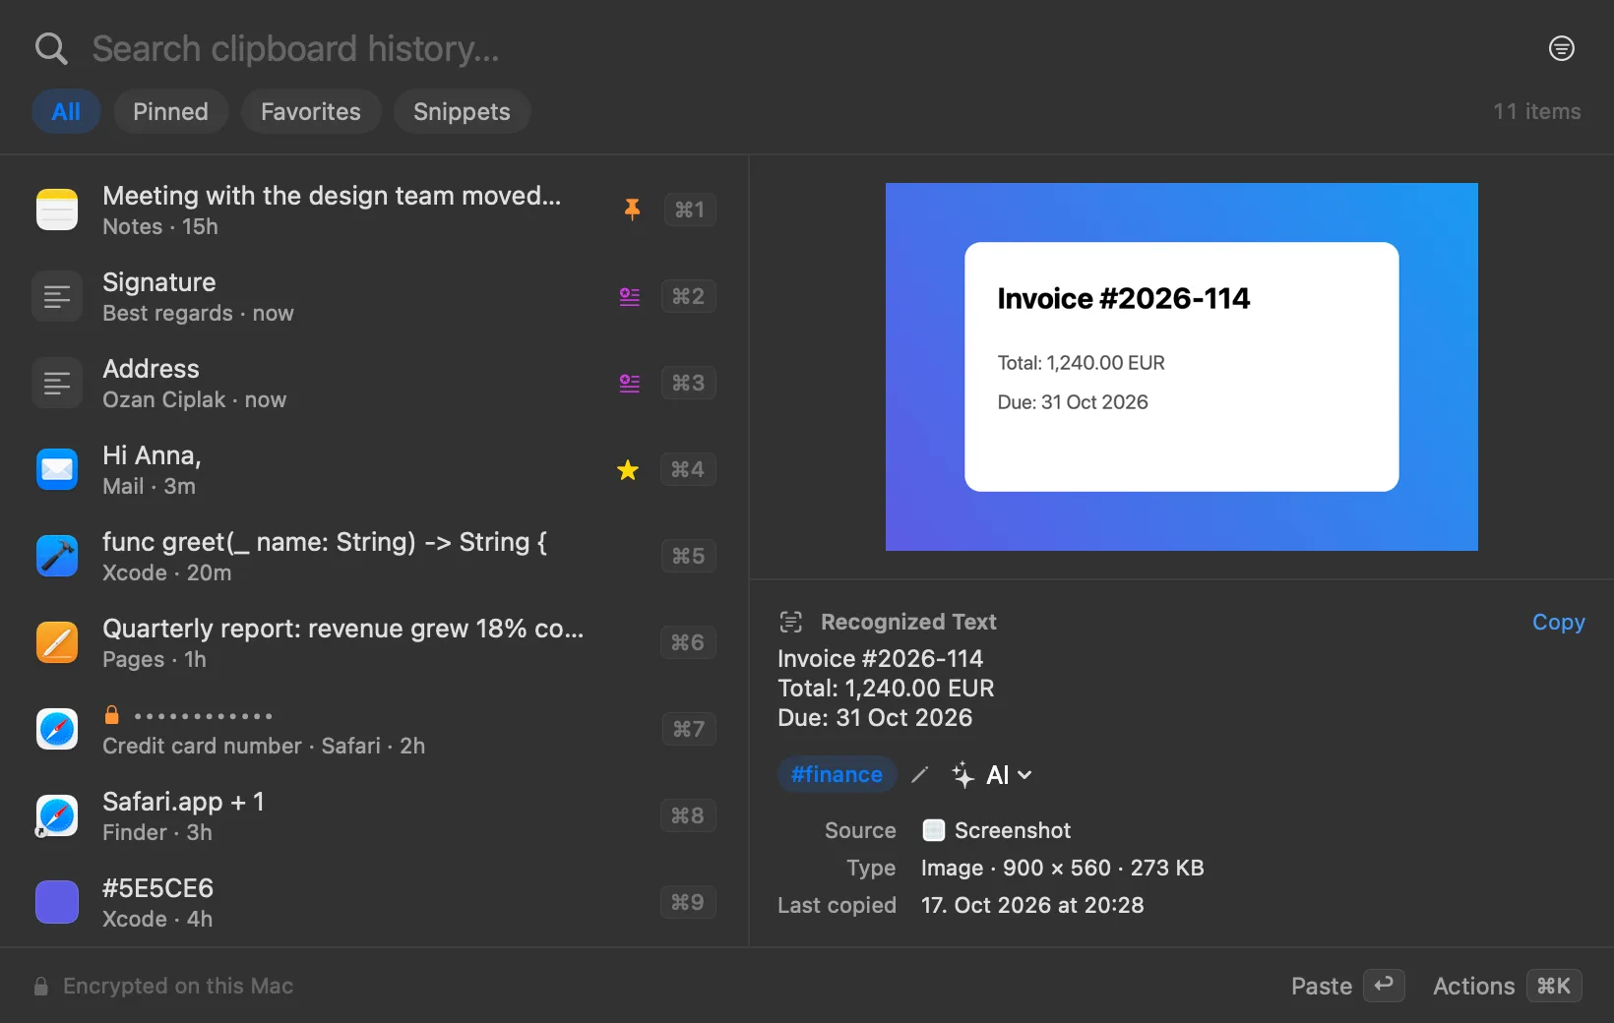Viewport: 1614px width, 1023px height.
Task: Open the invoice image preview
Action: [1182, 367]
